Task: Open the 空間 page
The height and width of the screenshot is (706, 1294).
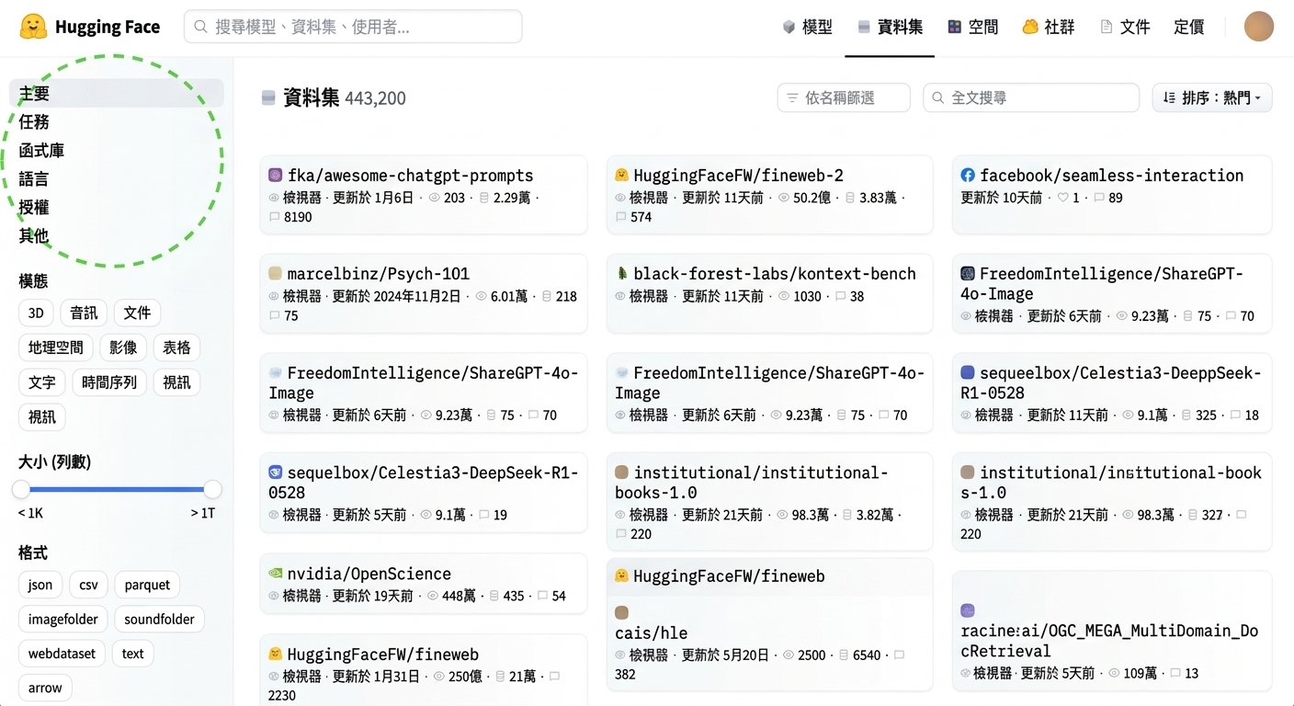Action: point(973,27)
